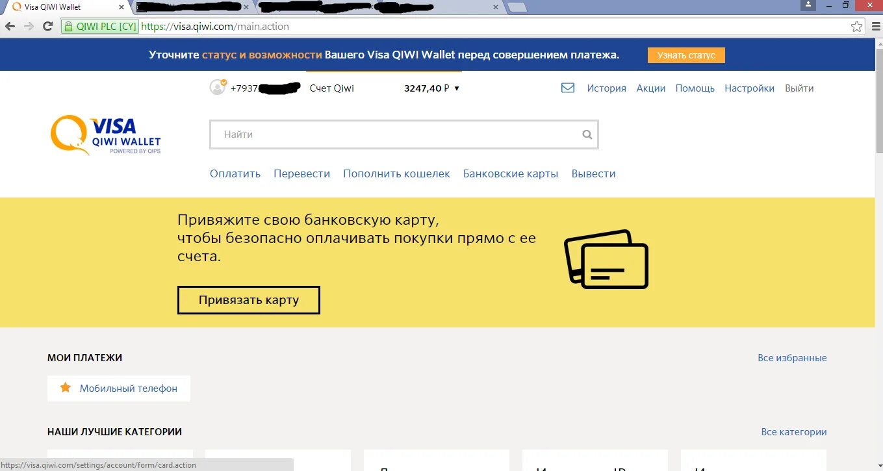Viewport: 883px width, 471px height.
Task: Close the Visa QIWI Wallet tab
Action: 122,7
